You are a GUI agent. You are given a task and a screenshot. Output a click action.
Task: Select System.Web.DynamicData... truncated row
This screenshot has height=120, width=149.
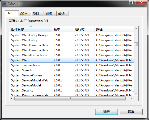click(72, 45)
